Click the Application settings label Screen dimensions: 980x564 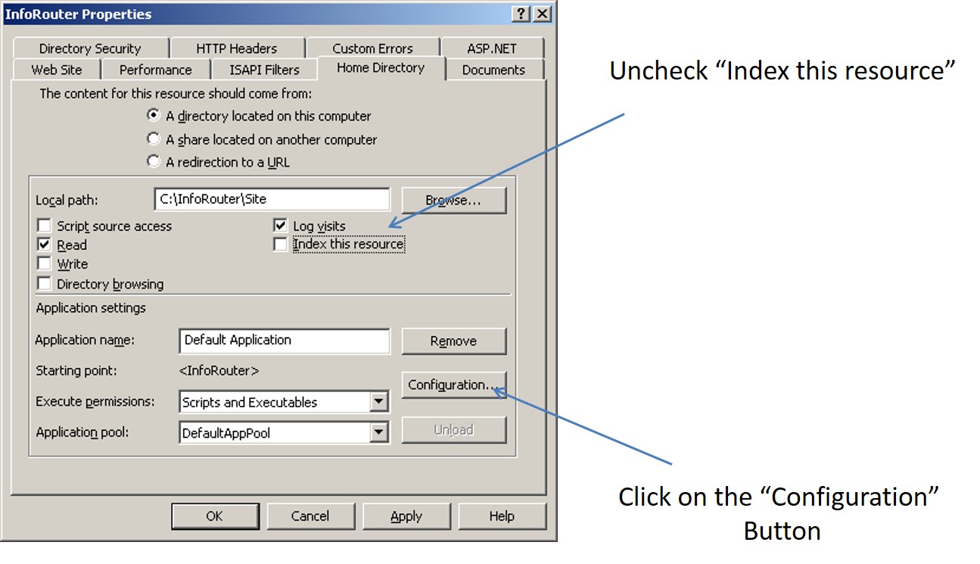pos(91,308)
